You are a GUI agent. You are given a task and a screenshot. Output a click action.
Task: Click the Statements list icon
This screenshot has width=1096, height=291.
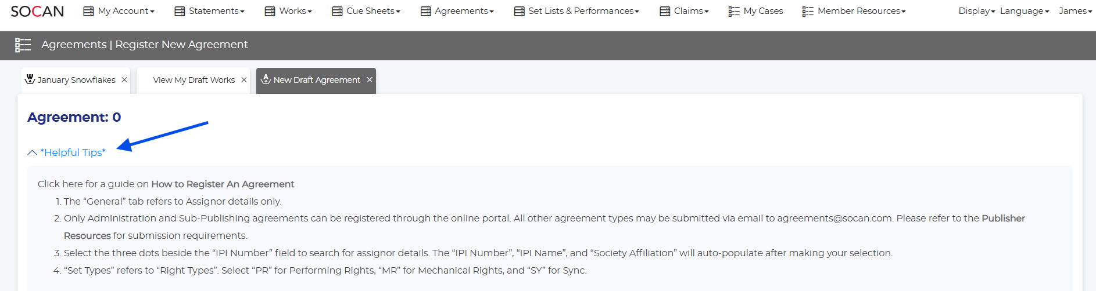[180, 11]
